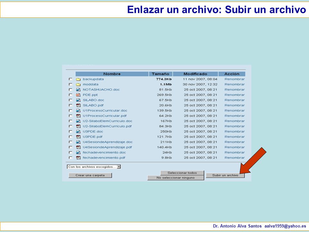
Task: Check the box for backupdata folder
Action: point(70,79)
